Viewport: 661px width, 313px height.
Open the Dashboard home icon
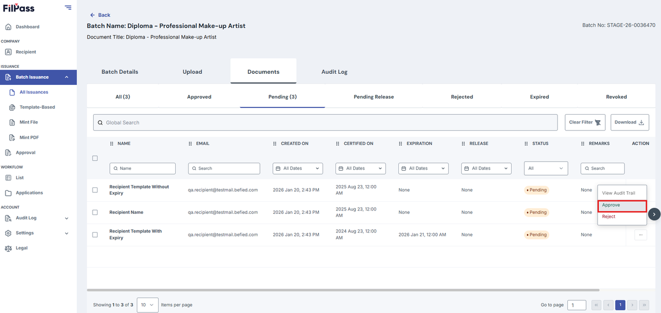[8, 26]
